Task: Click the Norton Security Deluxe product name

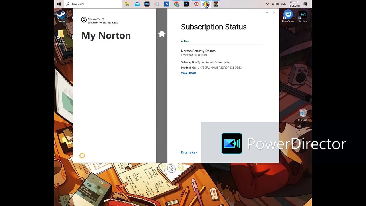Action: [198, 51]
